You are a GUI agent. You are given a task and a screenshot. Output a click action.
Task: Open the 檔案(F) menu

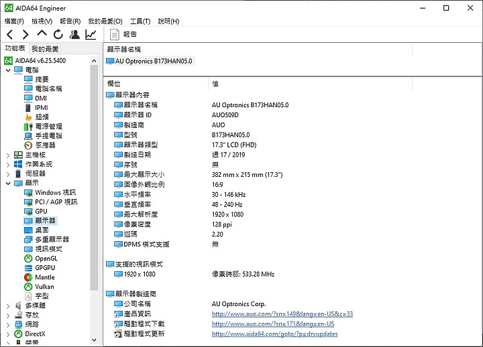[x=14, y=21]
